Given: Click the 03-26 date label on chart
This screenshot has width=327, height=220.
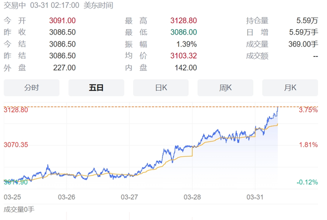Looking at the screenshot, I should pos(67,197).
